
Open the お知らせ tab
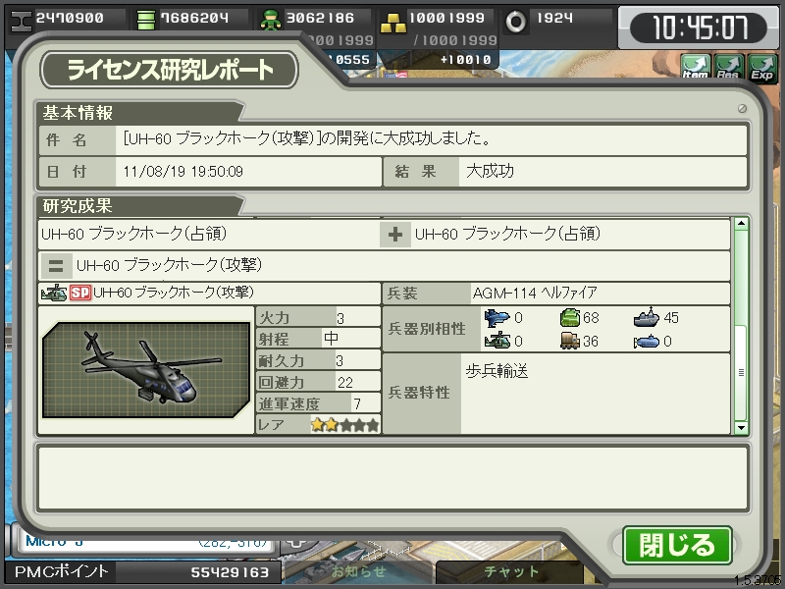358,571
